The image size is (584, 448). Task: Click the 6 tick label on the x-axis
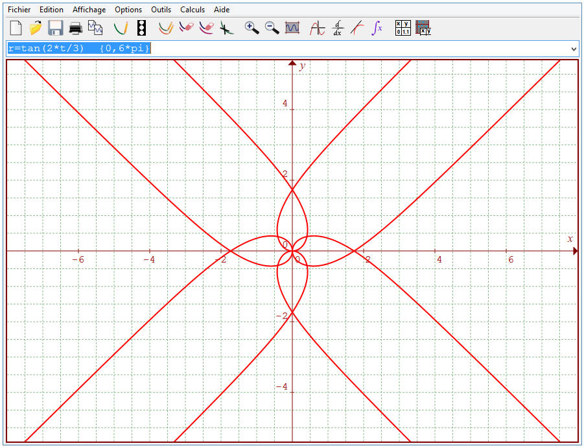point(511,259)
